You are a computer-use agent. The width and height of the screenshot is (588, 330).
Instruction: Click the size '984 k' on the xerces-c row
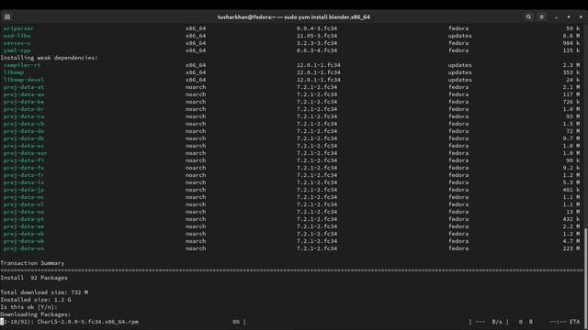571,43
